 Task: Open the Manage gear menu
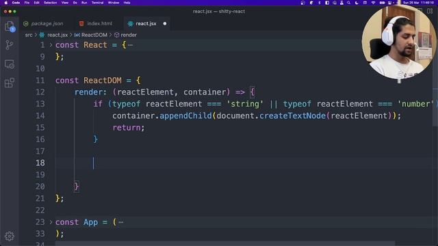pyautogui.click(x=9, y=236)
